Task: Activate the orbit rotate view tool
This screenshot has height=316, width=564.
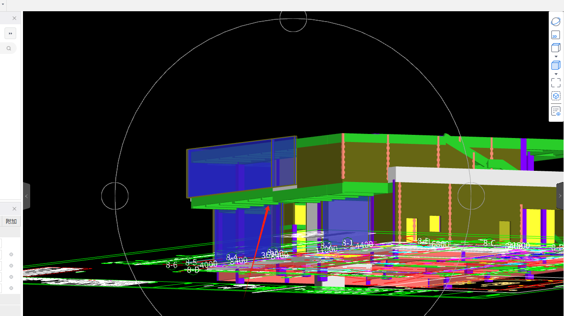Action: [556, 21]
